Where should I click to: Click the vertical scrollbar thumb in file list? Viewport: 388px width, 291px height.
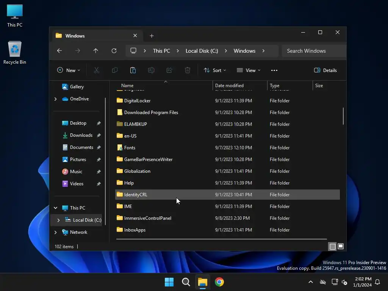pyautogui.click(x=343, y=116)
